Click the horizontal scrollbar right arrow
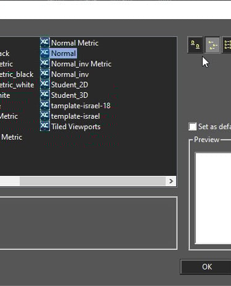 [x=171, y=181]
